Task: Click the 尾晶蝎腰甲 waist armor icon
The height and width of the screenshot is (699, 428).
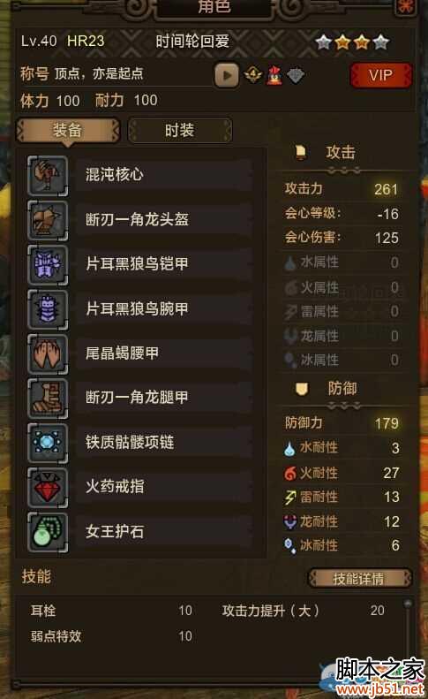Action: [48, 353]
